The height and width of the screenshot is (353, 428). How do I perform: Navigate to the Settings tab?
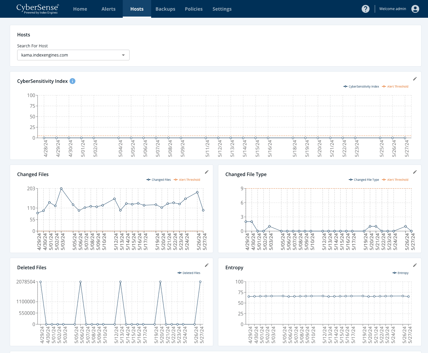point(222,9)
